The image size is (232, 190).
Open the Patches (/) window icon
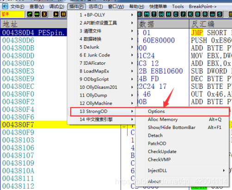coord(183,14)
